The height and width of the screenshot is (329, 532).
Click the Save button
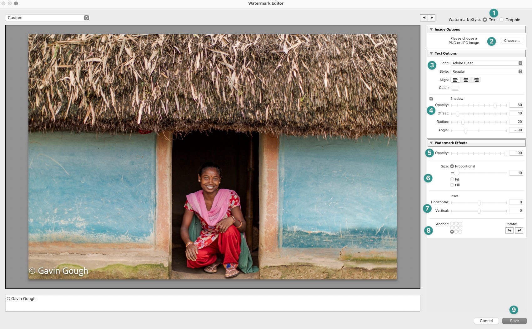[x=514, y=321]
